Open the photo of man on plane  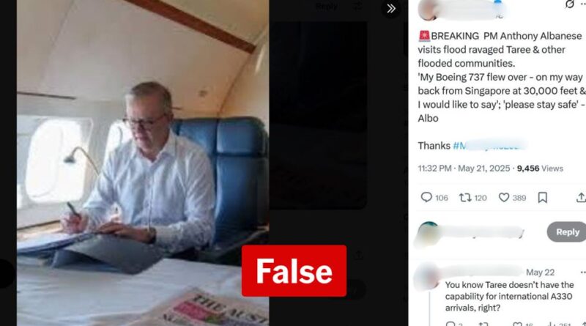142,163
